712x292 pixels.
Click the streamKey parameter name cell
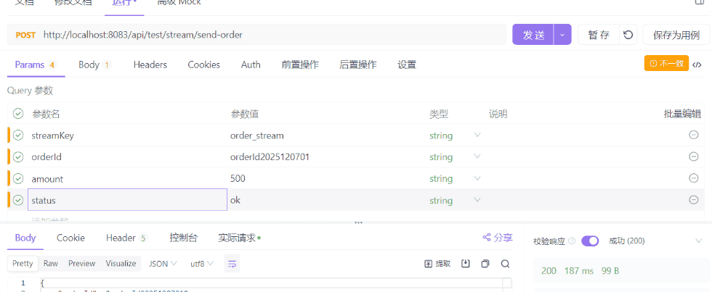coord(127,135)
